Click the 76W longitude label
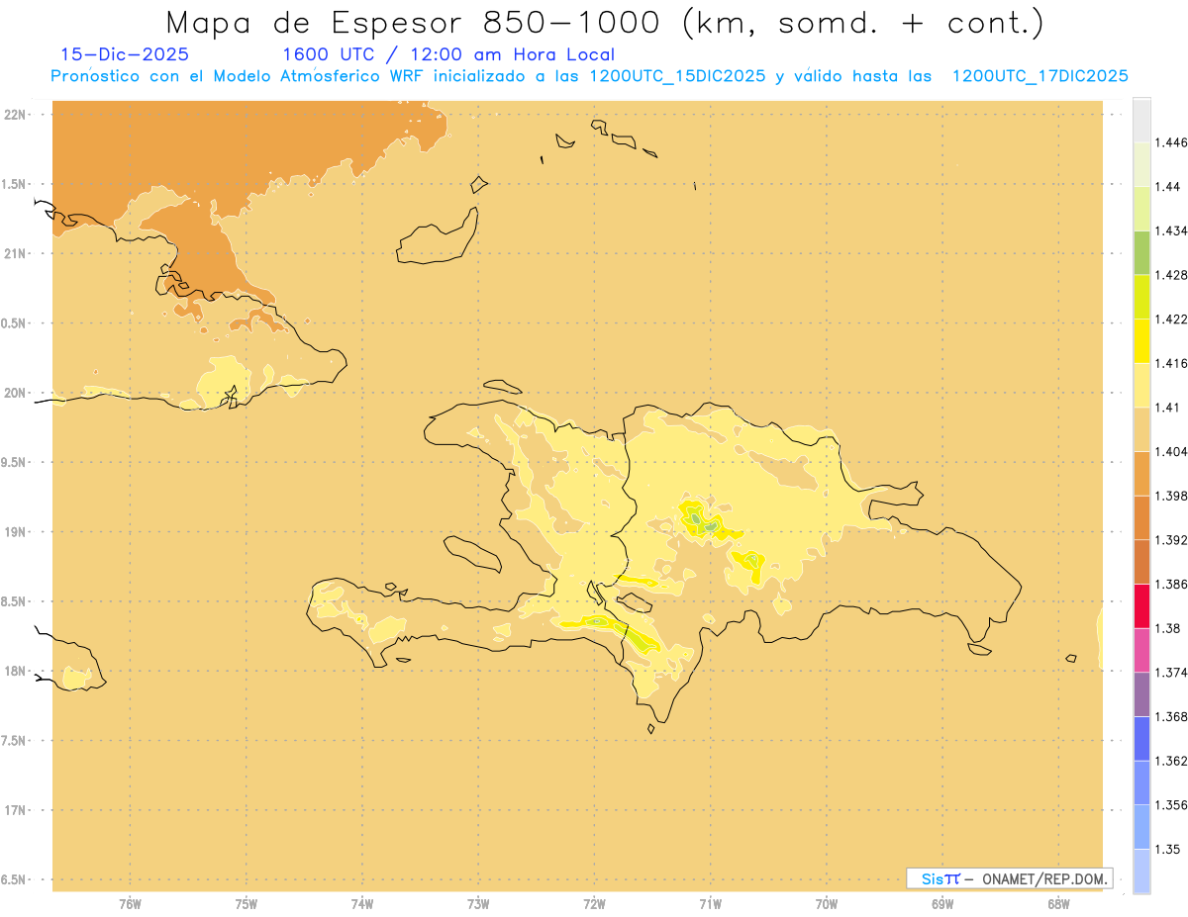Viewport: 1188px width, 917px height. 130,903
